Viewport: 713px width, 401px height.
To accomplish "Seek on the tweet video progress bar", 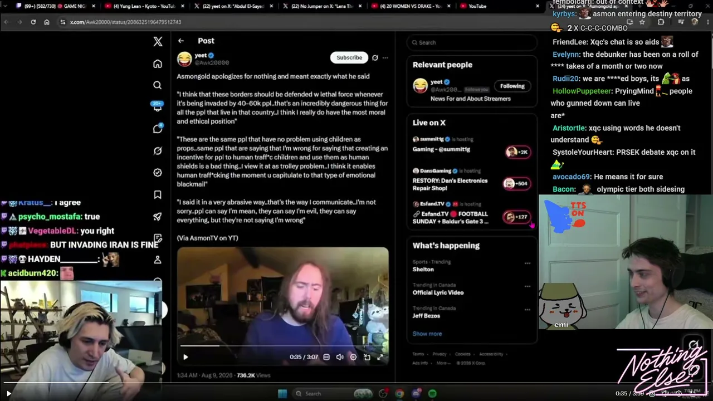I will tap(283, 346).
